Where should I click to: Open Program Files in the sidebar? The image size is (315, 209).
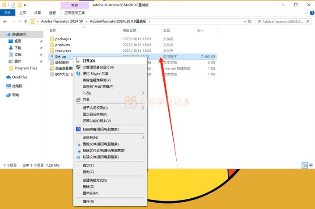26,68
